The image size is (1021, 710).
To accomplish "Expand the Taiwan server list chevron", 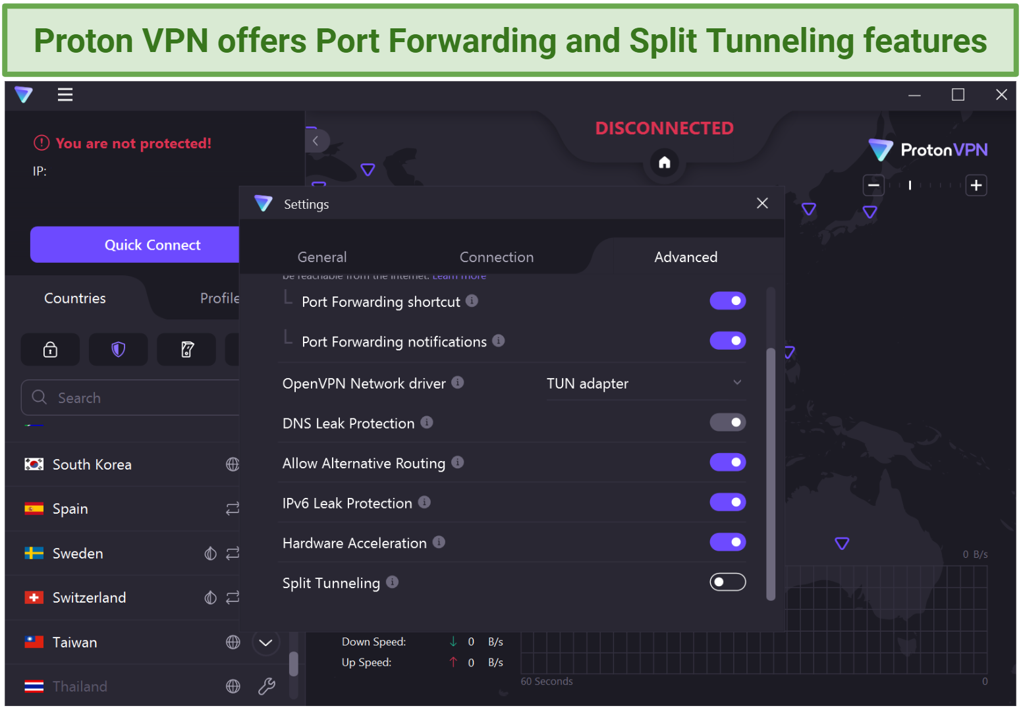I will coord(265,642).
